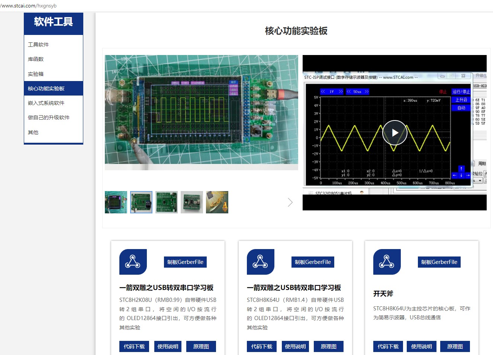Select the second highlighted board thumbnail

coord(141,202)
